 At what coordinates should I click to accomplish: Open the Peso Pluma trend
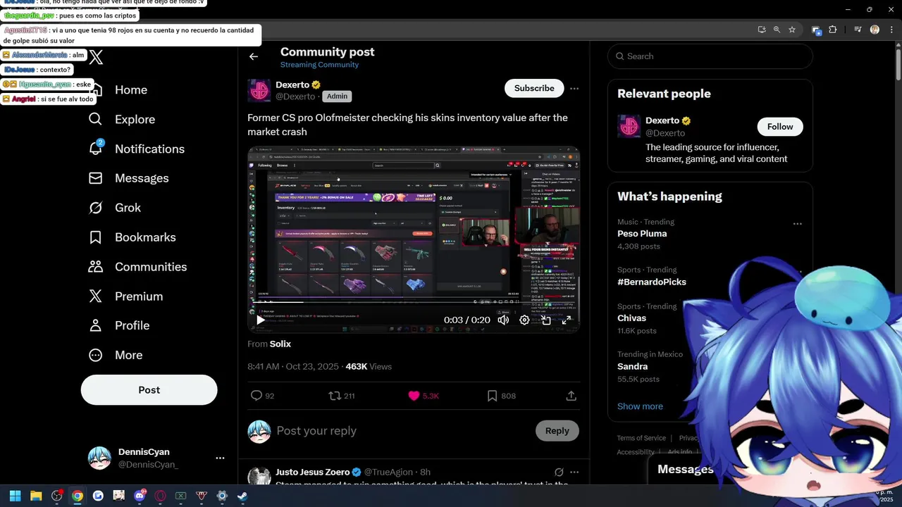tap(642, 234)
